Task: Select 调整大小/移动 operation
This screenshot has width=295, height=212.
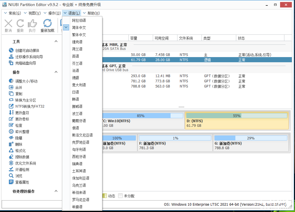Action: pyautogui.click(x=23, y=81)
